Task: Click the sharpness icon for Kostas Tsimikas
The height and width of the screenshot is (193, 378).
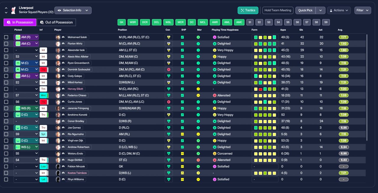Action: pyautogui.click(x=182, y=173)
